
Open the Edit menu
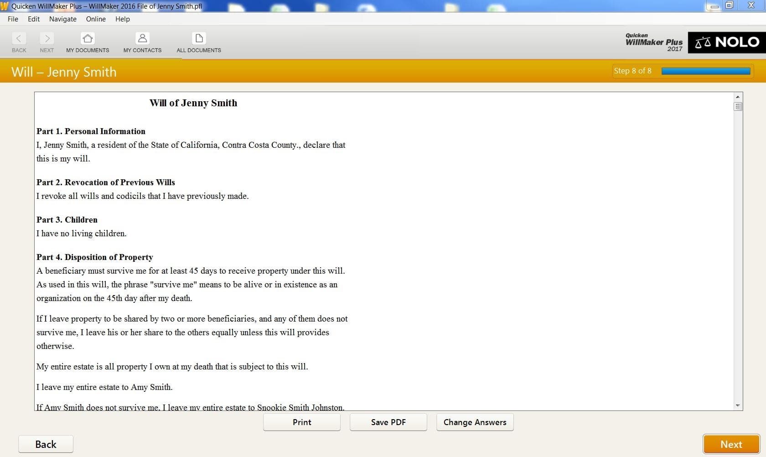(34, 19)
